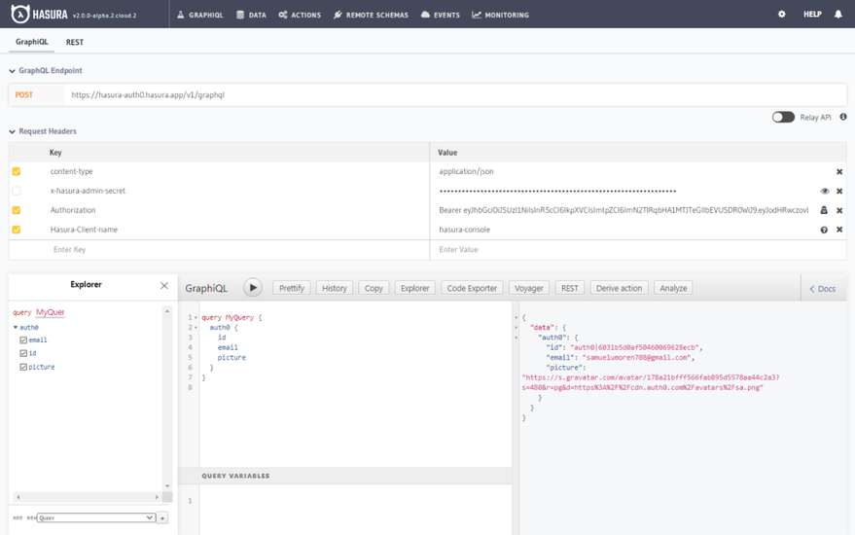Launch Voyager view
Image resolution: width=855 pixels, height=535 pixels.
pos(529,288)
